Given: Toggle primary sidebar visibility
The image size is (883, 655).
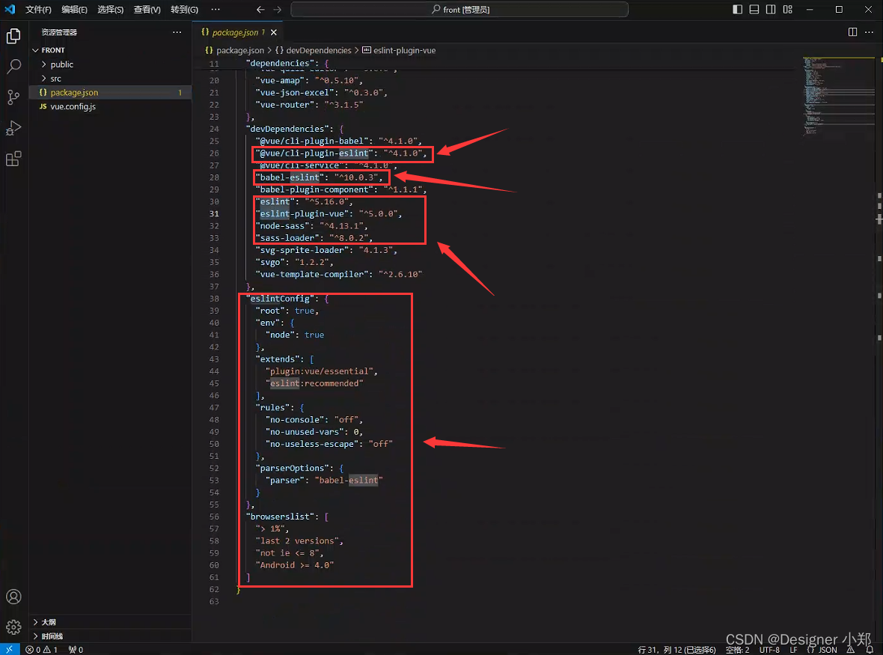Looking at the screenshot, I should click(737, 10).
